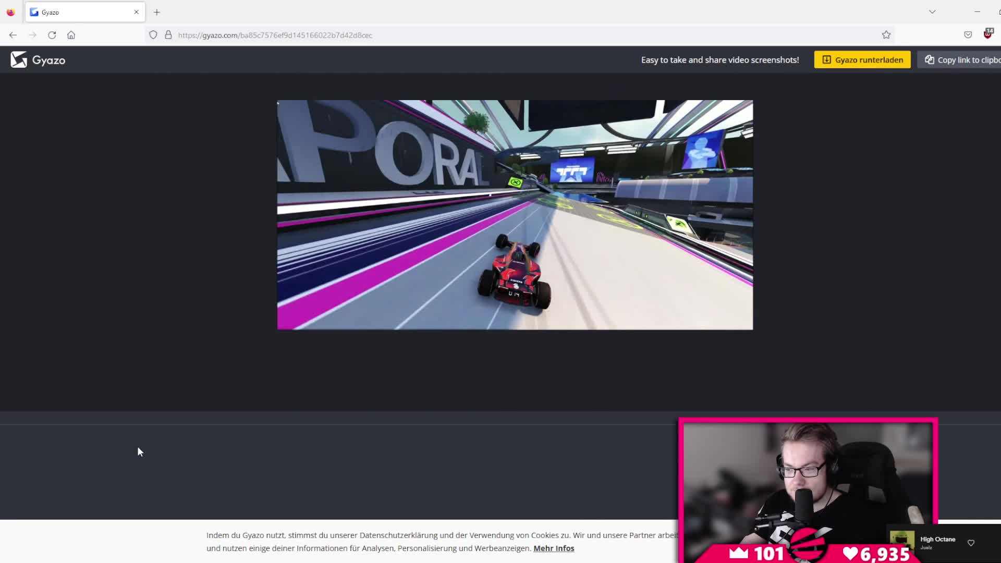Open a new browser tab
1001x563 pixels.
coord(156,12)
